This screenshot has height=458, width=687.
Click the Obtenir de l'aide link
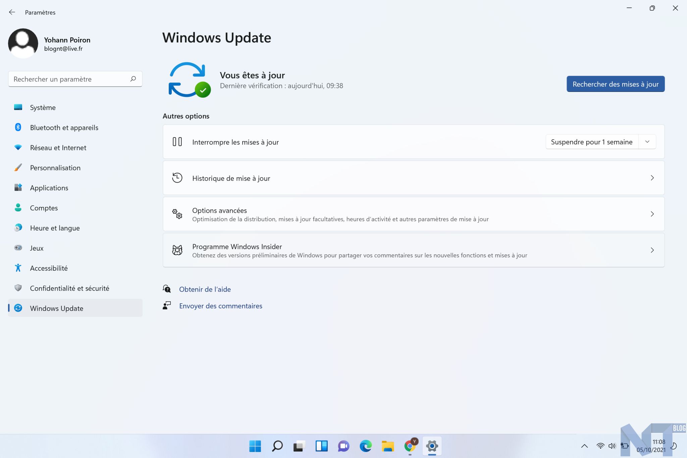pos(205,289)
